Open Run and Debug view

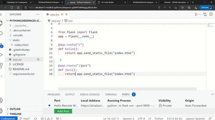[x=1, y=55]
